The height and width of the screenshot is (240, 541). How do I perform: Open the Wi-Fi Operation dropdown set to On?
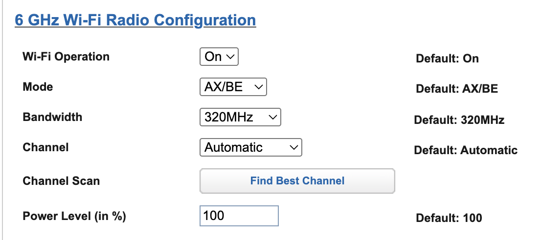pos(219,57)
